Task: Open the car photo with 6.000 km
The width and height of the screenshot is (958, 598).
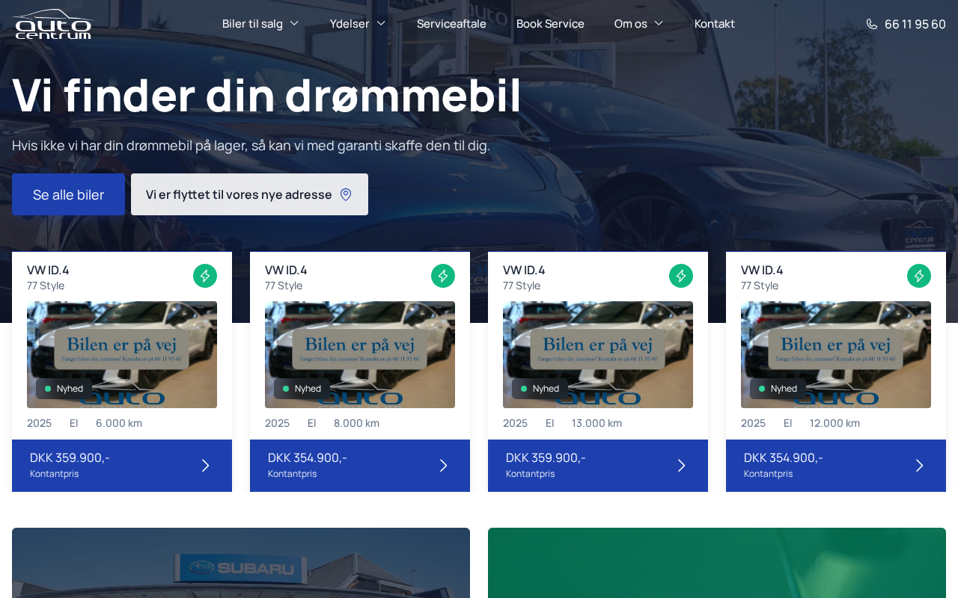Action: 122,354
